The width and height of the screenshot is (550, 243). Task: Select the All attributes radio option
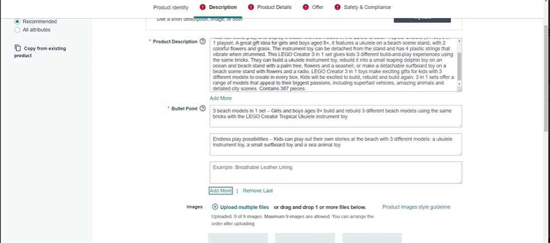[17, 30]
